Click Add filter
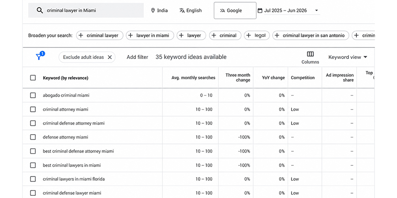The height and width of the screenshot is (198, 397). click(137, 57)
